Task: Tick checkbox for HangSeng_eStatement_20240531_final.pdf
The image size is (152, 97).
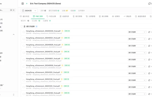Action: point(24,39)
